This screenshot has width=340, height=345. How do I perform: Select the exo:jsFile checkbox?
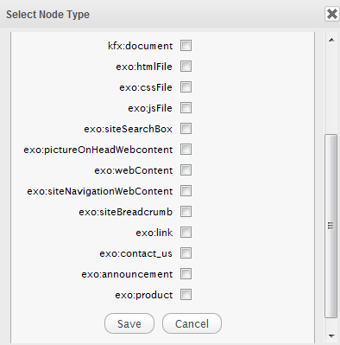point(186,108)
